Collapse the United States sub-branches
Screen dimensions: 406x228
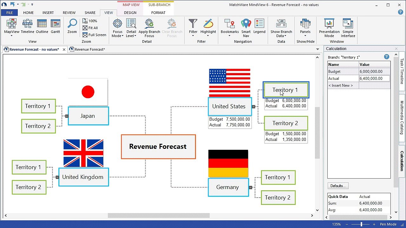[x=253, y=107]
